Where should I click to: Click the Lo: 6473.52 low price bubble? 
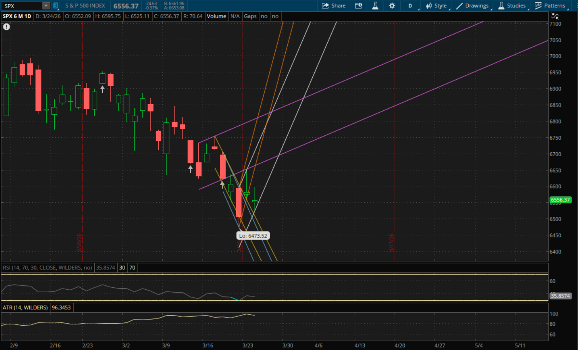[x=253, y=236]
